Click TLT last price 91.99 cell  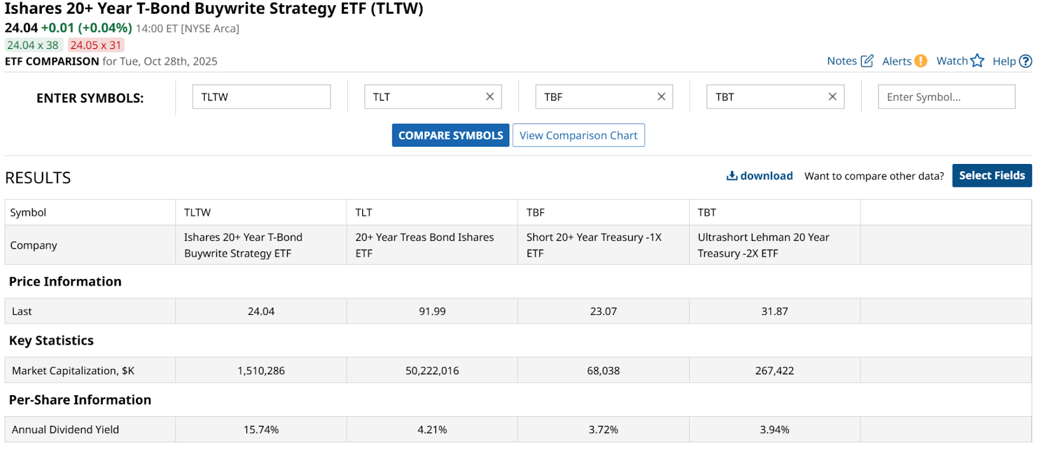click(432, 312)
